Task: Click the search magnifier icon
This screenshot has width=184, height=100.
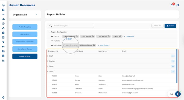Action: 51,26
